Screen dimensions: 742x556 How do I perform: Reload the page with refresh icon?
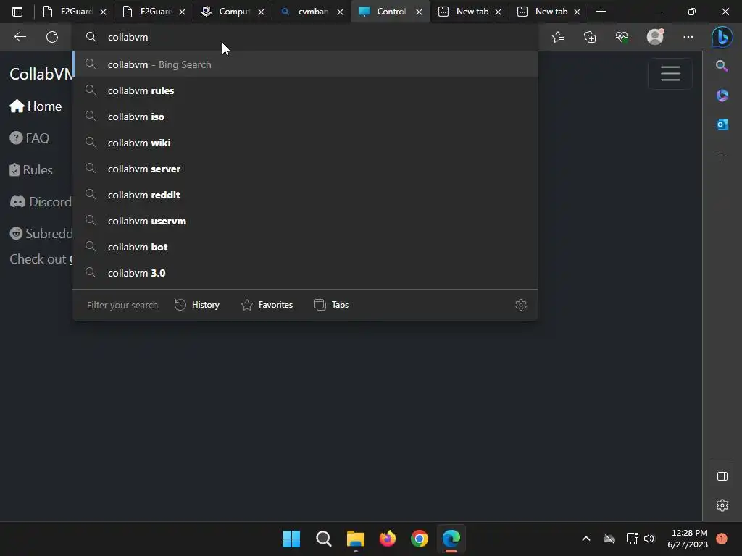(52, 37)
